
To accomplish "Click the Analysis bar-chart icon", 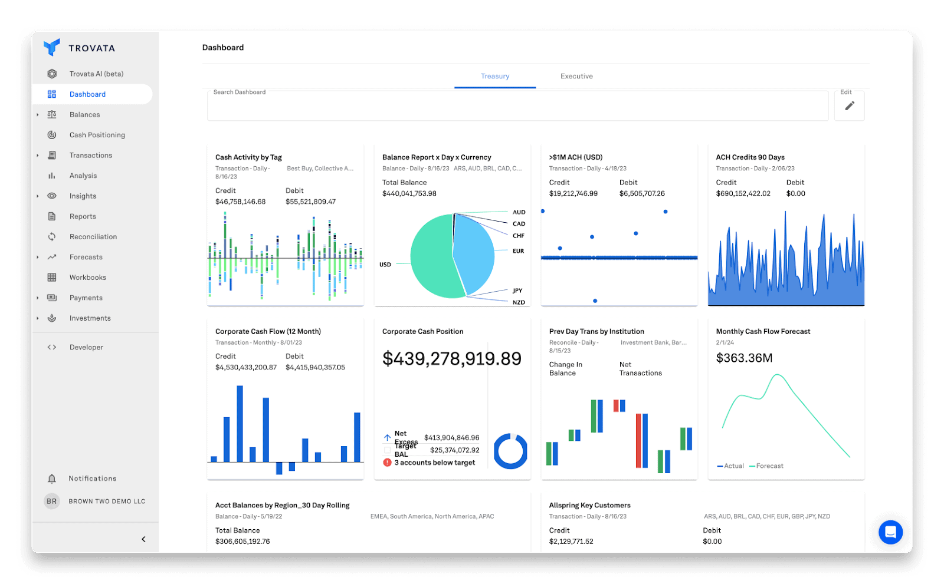I will (52, 175).
